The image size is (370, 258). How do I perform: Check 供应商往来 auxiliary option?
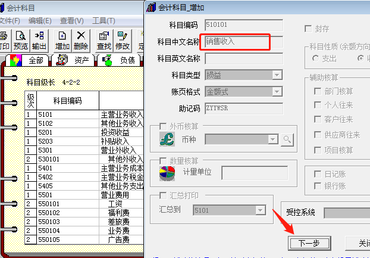coord(318,135)
